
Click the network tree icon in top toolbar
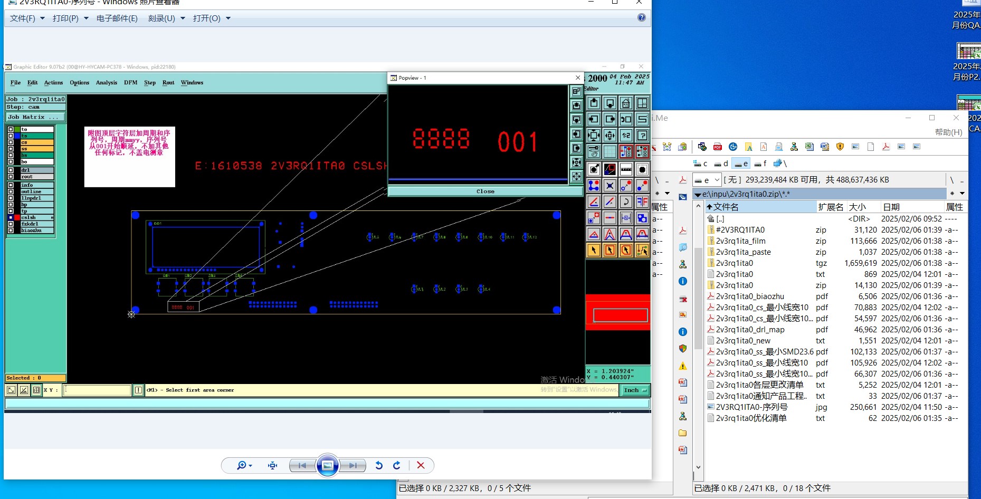[794, 147]
